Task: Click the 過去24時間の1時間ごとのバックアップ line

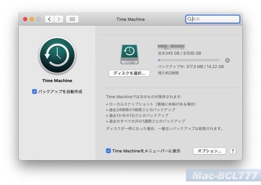Action: (x=141, y=110)
